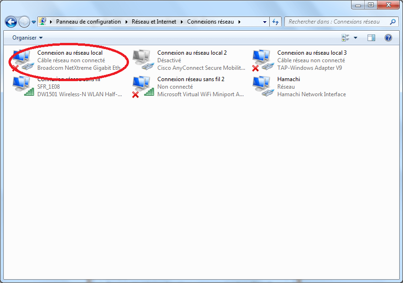Expand the chevron before Panneau de configuration

click(x=51, y=22)
